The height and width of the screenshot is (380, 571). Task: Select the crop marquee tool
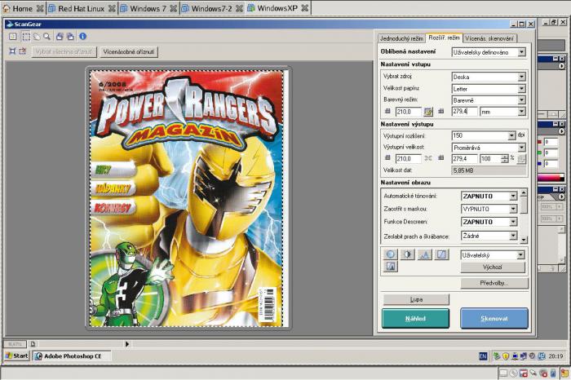[x=26, y=37]
